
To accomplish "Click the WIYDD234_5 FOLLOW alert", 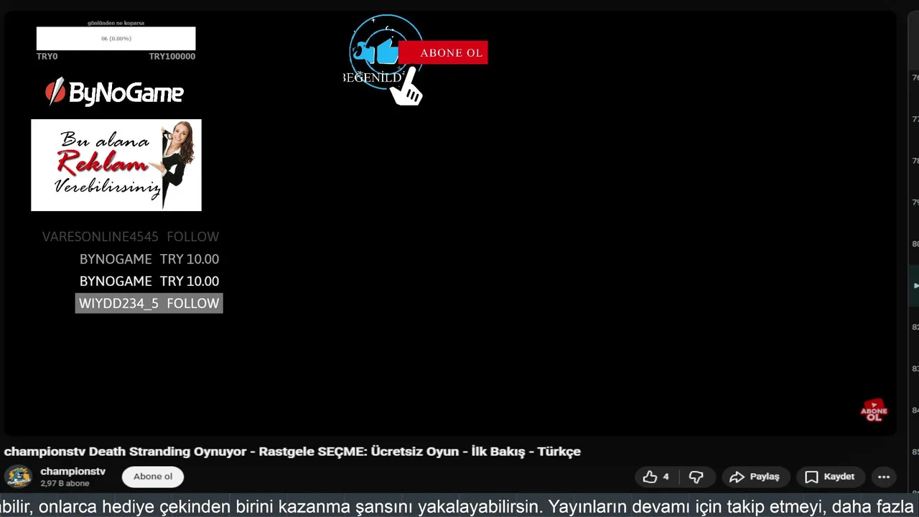I will coord(149,303).
